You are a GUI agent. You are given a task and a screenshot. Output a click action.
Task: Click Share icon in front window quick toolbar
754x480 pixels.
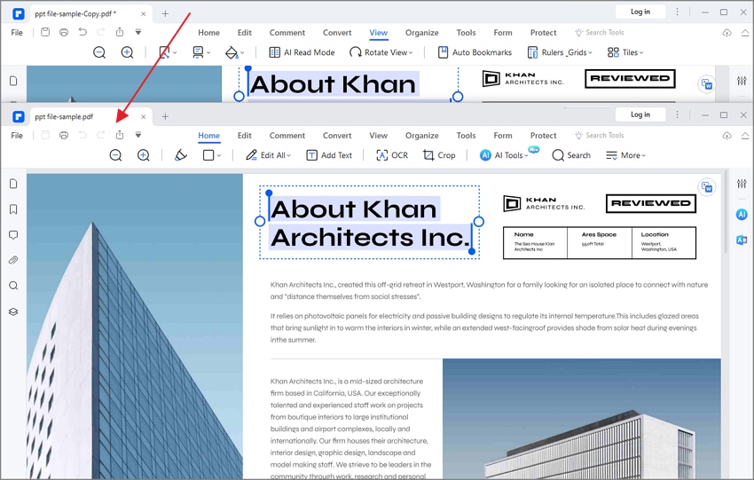[x=120, y=135]
